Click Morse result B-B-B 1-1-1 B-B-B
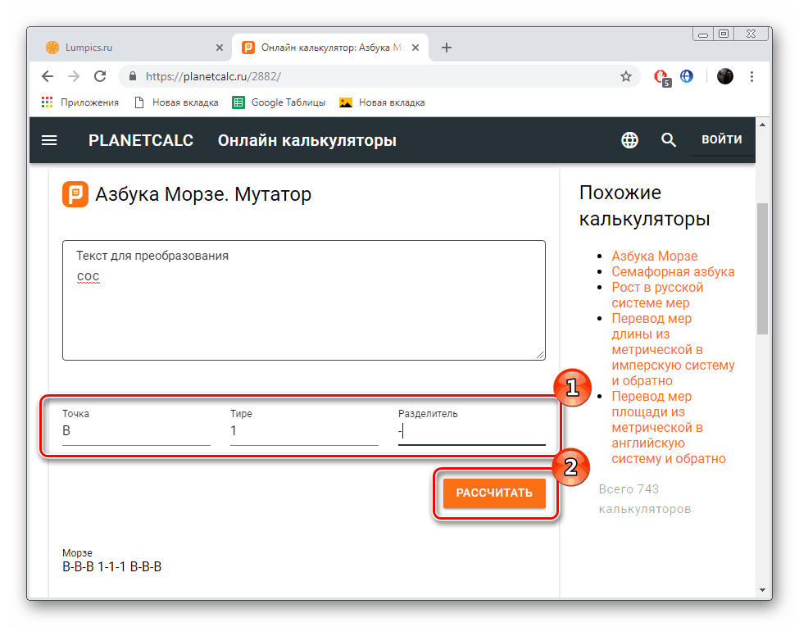Viewport: 799px width, 627px height. pyautogui.click(x=111, y=567)
